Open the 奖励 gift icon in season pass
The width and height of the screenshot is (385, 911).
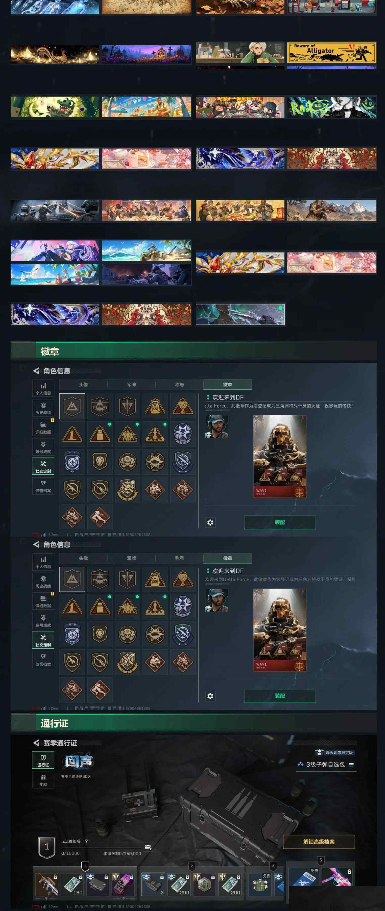click(x=43, y=779)
